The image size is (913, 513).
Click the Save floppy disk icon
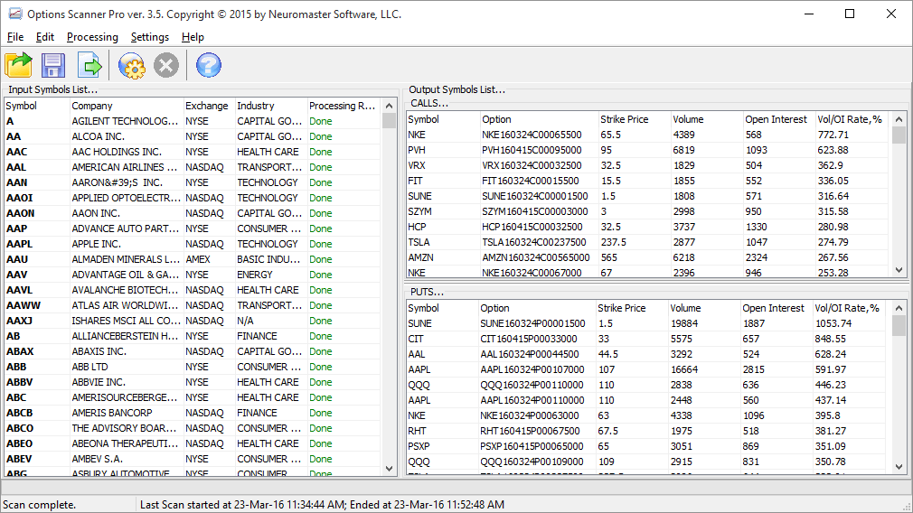tap(53, 65)
